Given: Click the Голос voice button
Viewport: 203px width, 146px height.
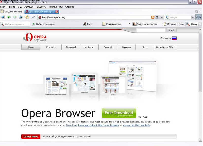Looking at the screenshot, I should (88, 24).
